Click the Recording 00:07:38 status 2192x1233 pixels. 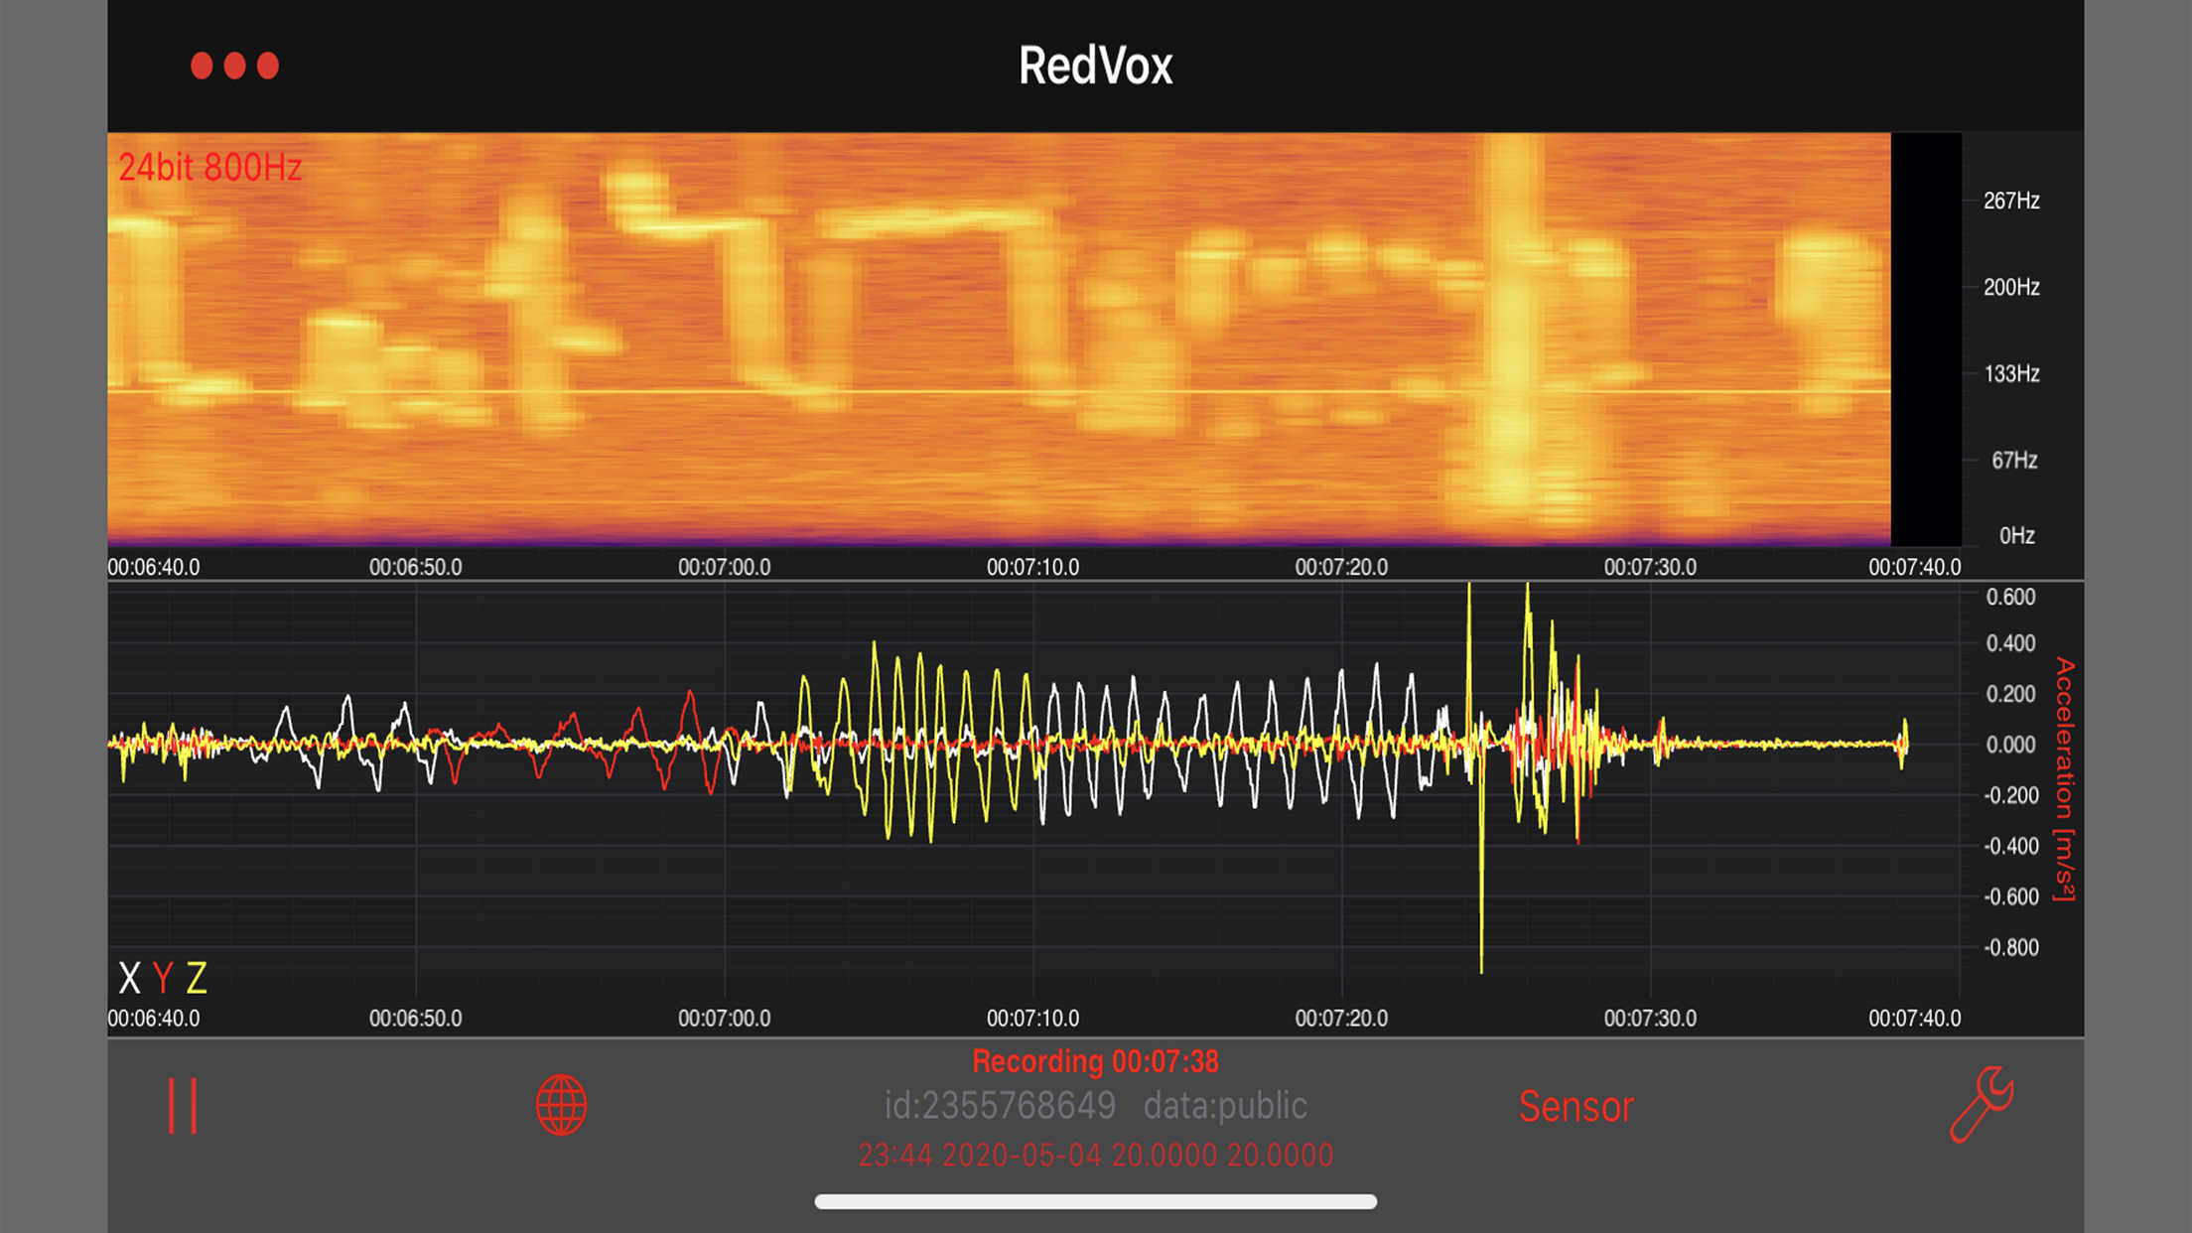[1095, 1061]
